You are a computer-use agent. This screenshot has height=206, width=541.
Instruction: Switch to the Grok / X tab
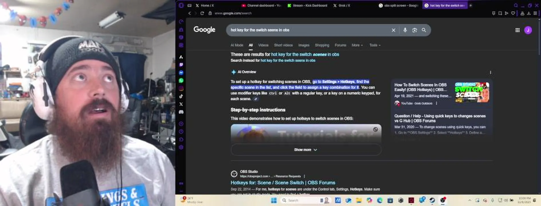tap(342, 5)
